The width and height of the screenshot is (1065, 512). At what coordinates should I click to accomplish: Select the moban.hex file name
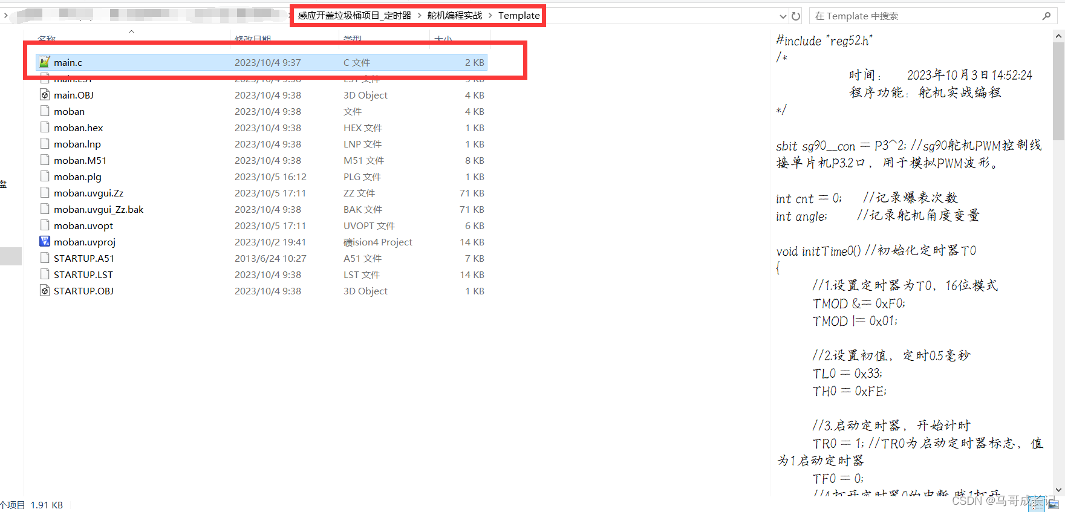click(x=78, y=128)
